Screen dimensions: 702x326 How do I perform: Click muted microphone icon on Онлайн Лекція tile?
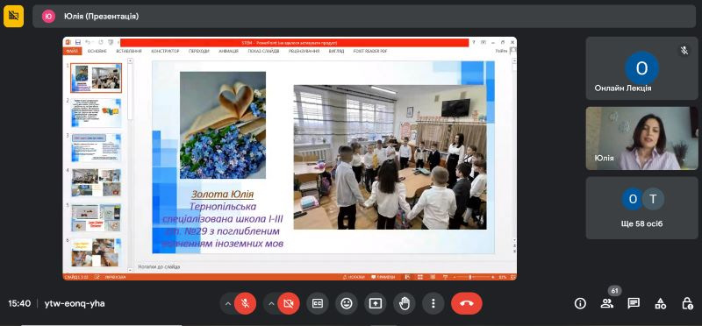[x=684, y=51]
